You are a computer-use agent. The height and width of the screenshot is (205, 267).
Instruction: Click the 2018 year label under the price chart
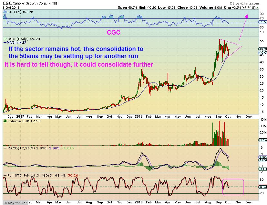[x=139, y=116]
